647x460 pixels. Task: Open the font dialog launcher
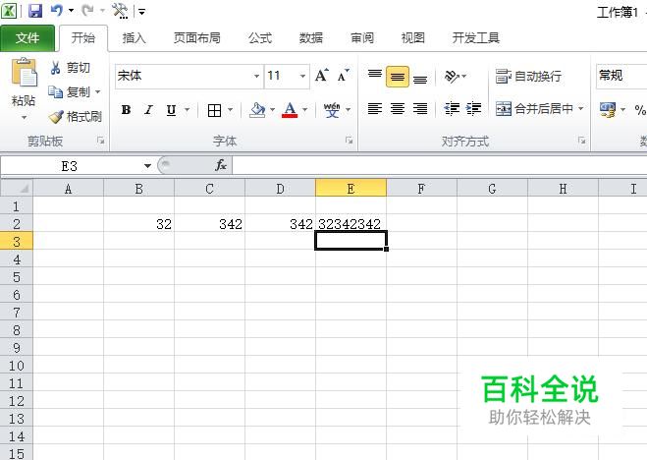pos(350,141)
